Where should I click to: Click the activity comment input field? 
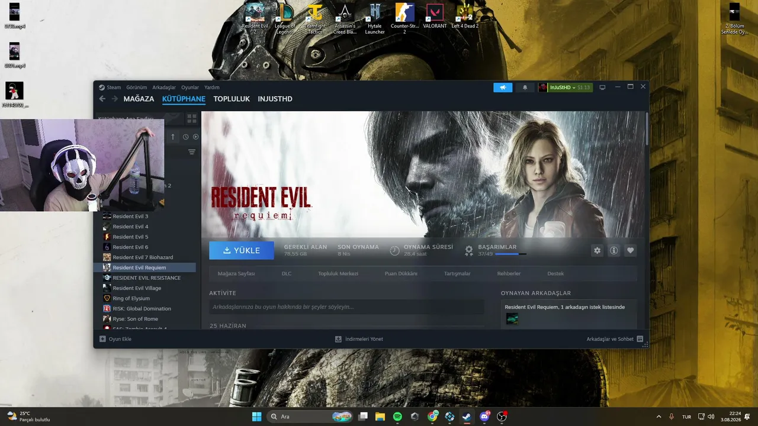coord(346,307)
